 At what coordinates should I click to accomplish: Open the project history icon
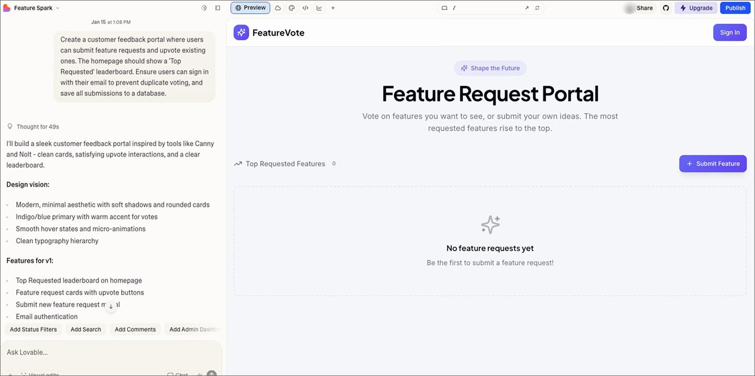204,7
